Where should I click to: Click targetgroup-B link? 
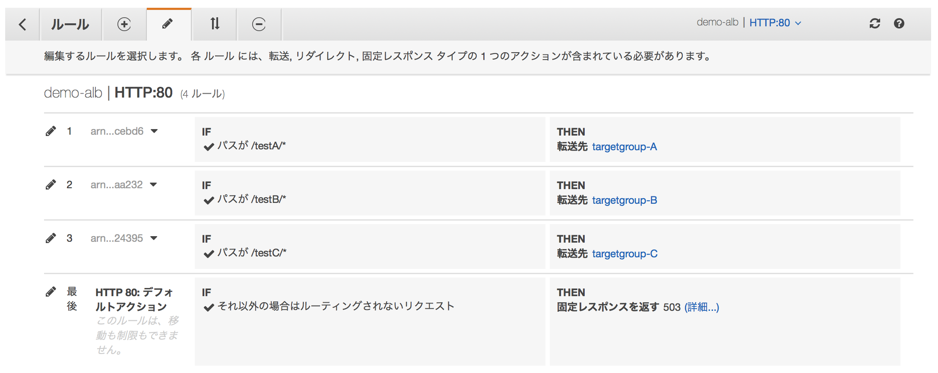[x=624, y=200]
